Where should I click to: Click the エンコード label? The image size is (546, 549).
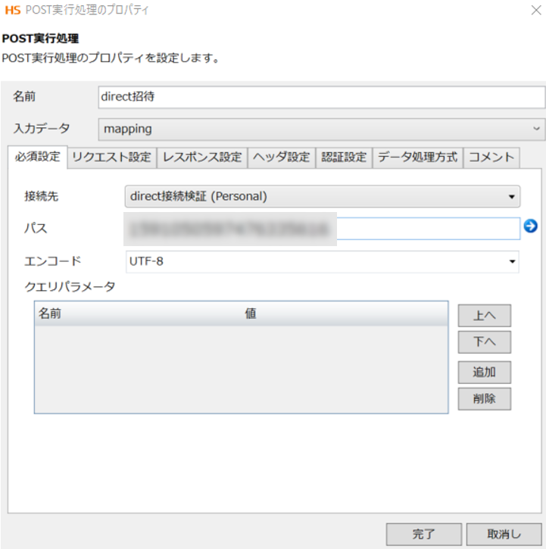tap(52, 261)
